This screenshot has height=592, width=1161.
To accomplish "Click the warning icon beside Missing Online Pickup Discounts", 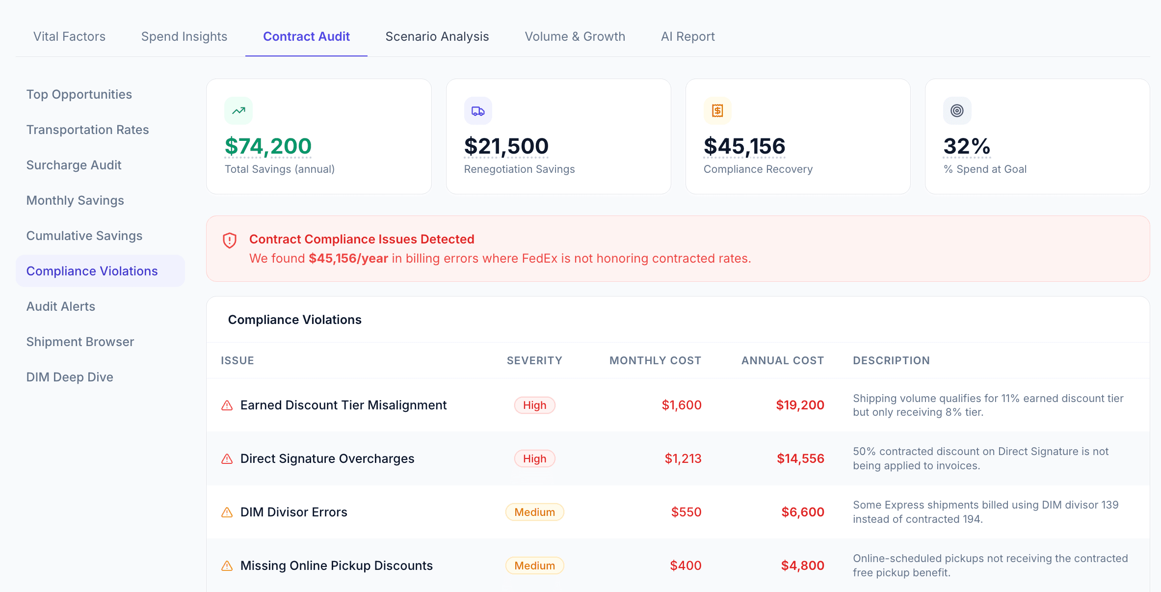I will tap(226, 565).
